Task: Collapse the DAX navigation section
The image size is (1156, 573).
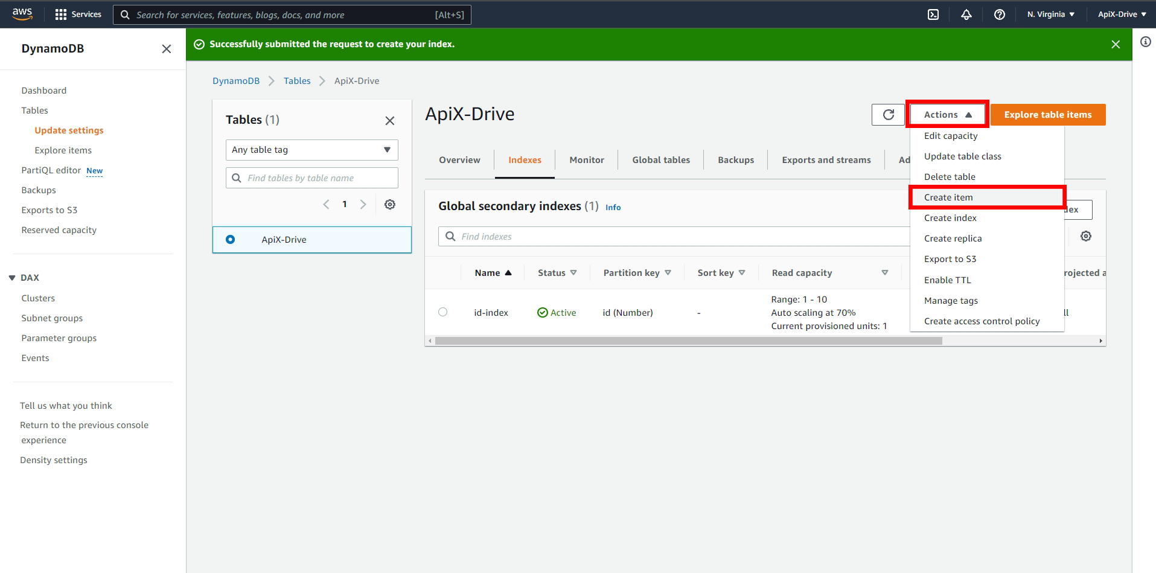Action: click(x=12, y=278)
